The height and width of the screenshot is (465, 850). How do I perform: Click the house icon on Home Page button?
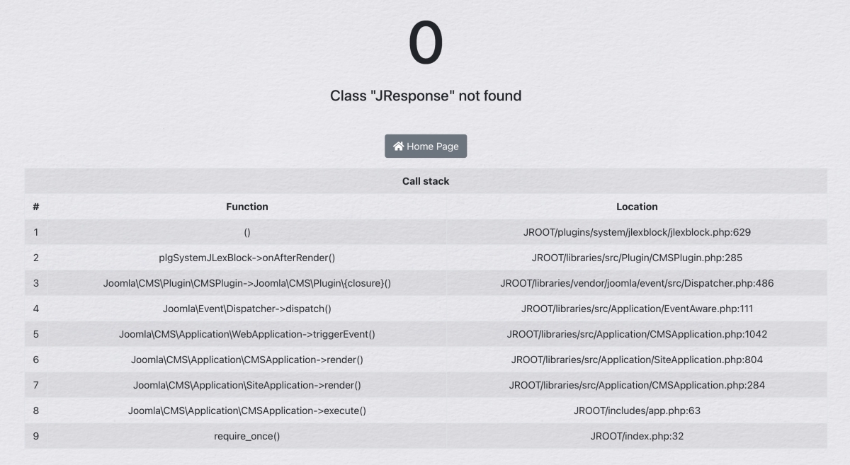(x=399, y=147)
